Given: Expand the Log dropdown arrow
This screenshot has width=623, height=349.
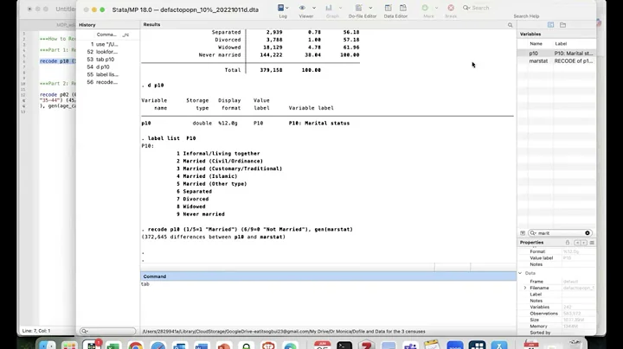Looking at the screenshot, I should [287, 8].
